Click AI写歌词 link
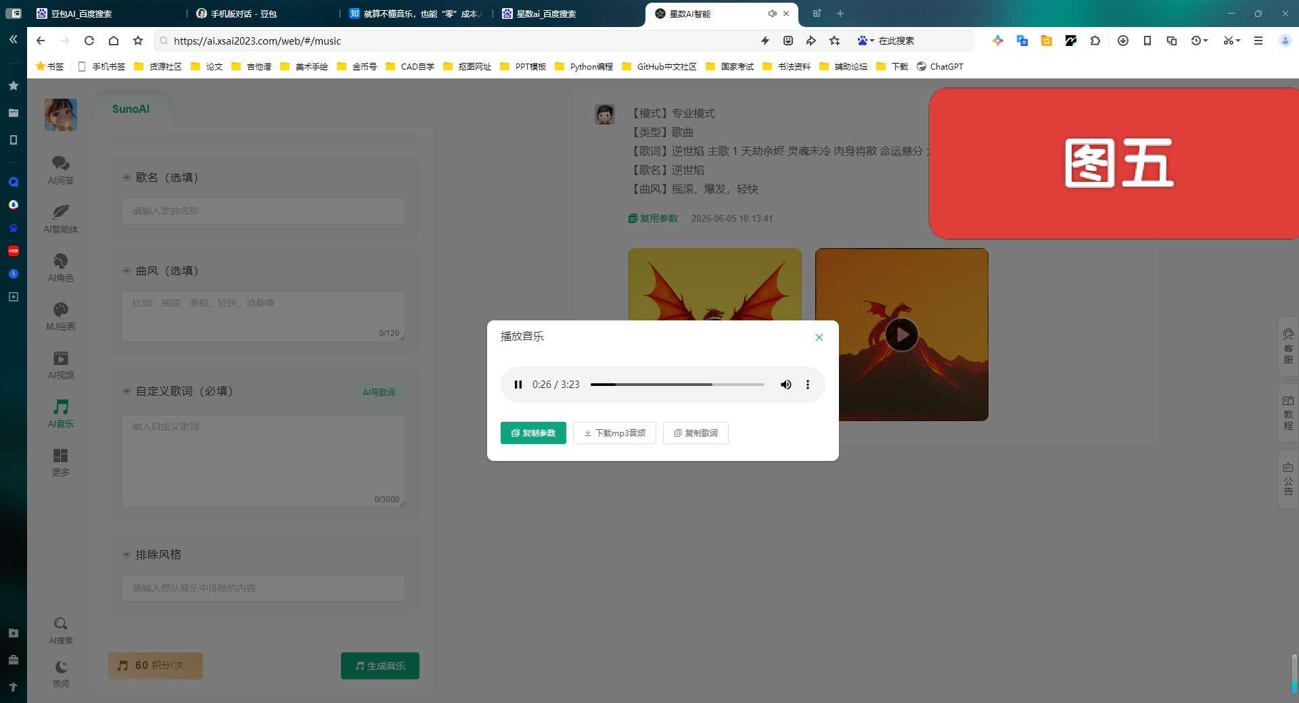The width and height of the screenshot is (1299, 703). pos(379,392)
